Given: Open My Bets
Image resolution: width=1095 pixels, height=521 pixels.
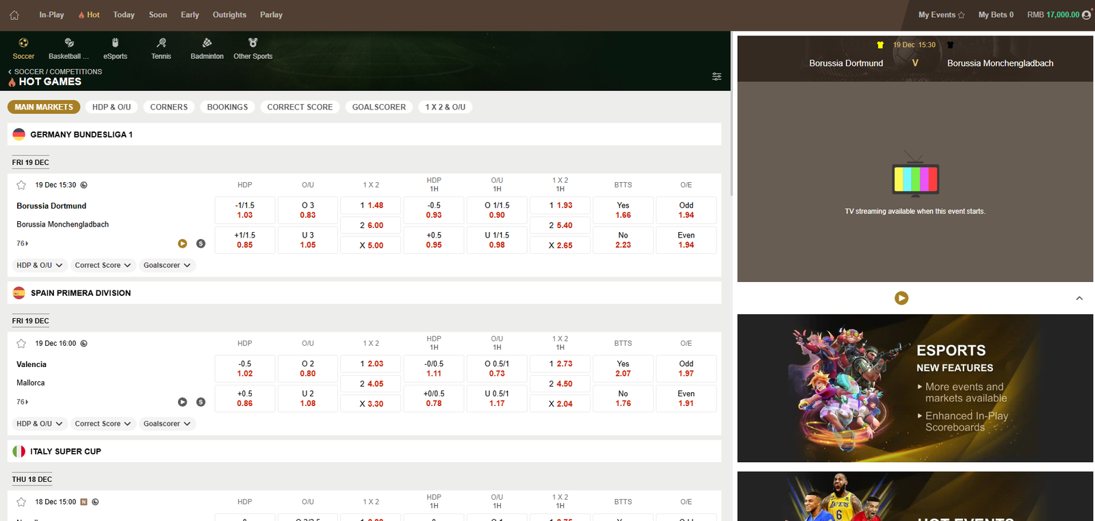Looking at the screenshot, I should click(996, 14).
